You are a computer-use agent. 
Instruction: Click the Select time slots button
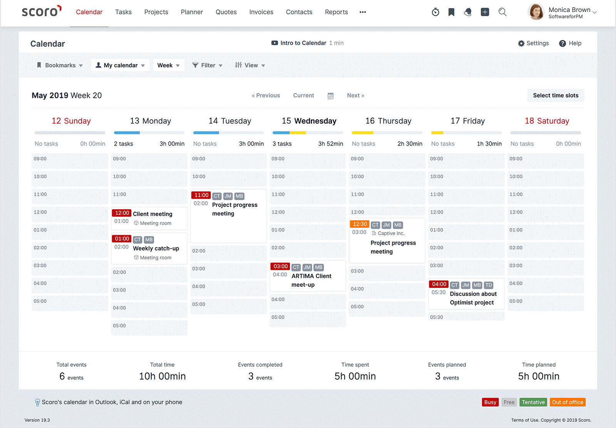(555, 95)
